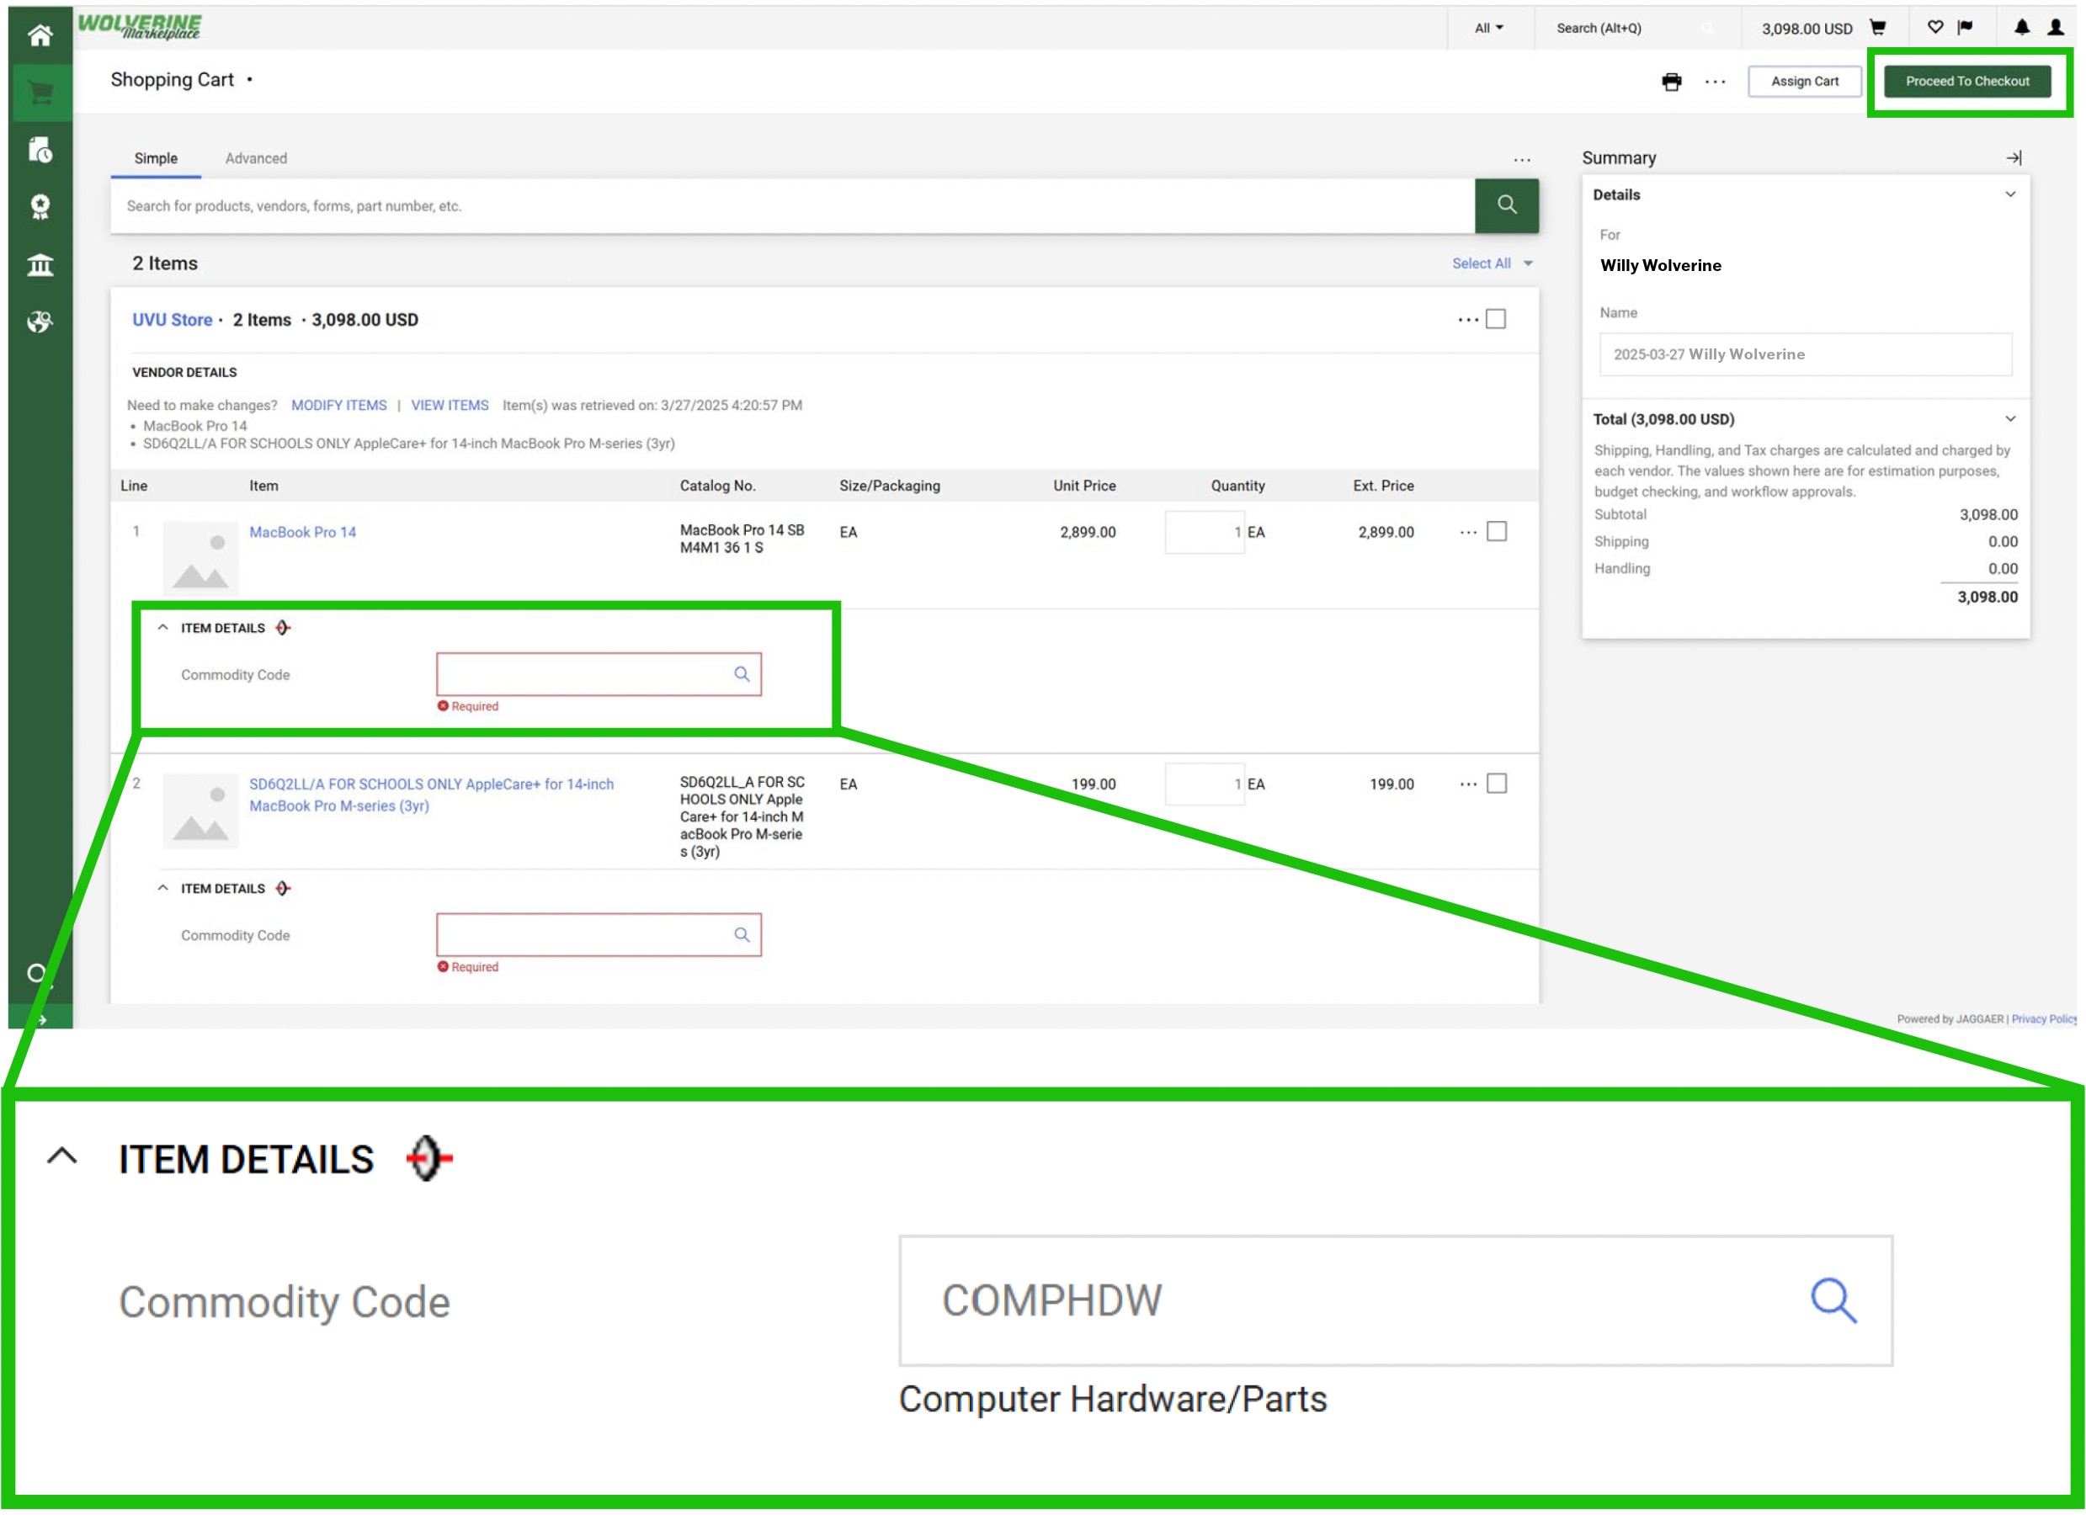The image size is (2086, 1515).
Task: Open the user profile icon
Action: pos(2057,28)
